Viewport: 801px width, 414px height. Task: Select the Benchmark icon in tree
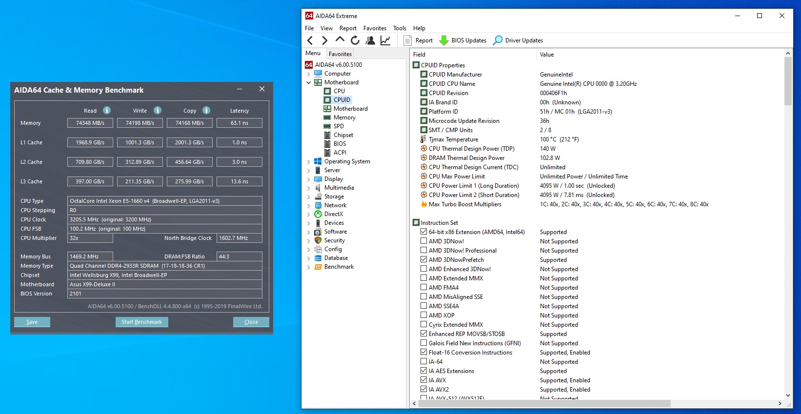318,267
